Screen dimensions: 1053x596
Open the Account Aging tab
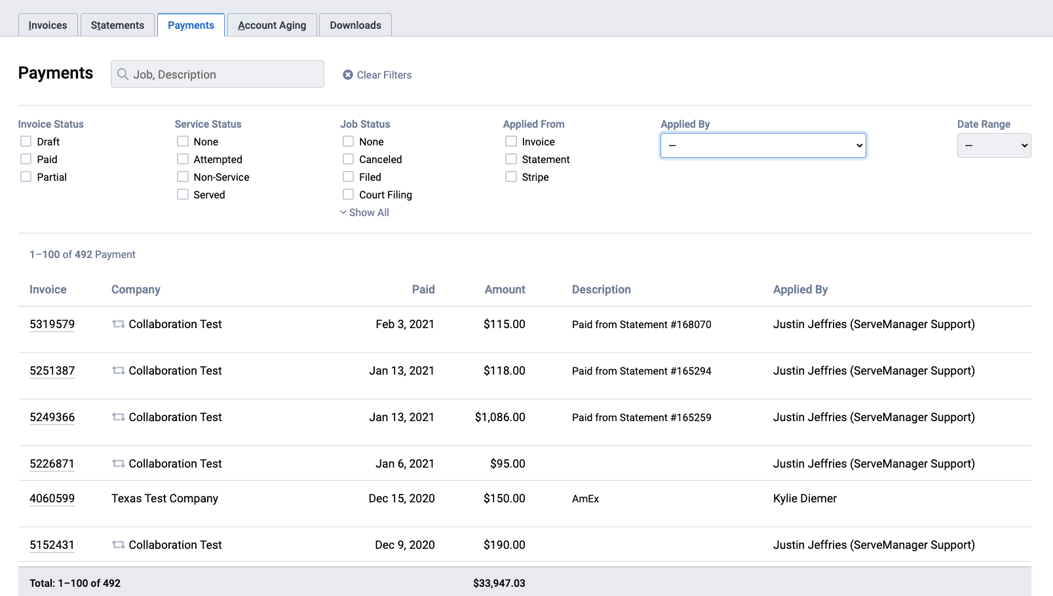(x=272, y=26)
